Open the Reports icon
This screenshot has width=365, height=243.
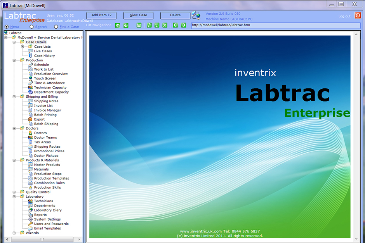click(30, 215)
